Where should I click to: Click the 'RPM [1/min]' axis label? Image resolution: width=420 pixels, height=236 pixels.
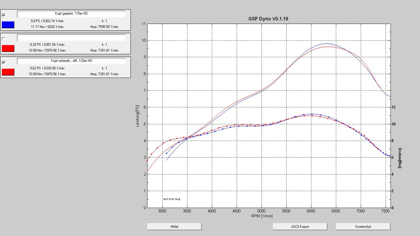pyautogui.click(x=262, y=216)
